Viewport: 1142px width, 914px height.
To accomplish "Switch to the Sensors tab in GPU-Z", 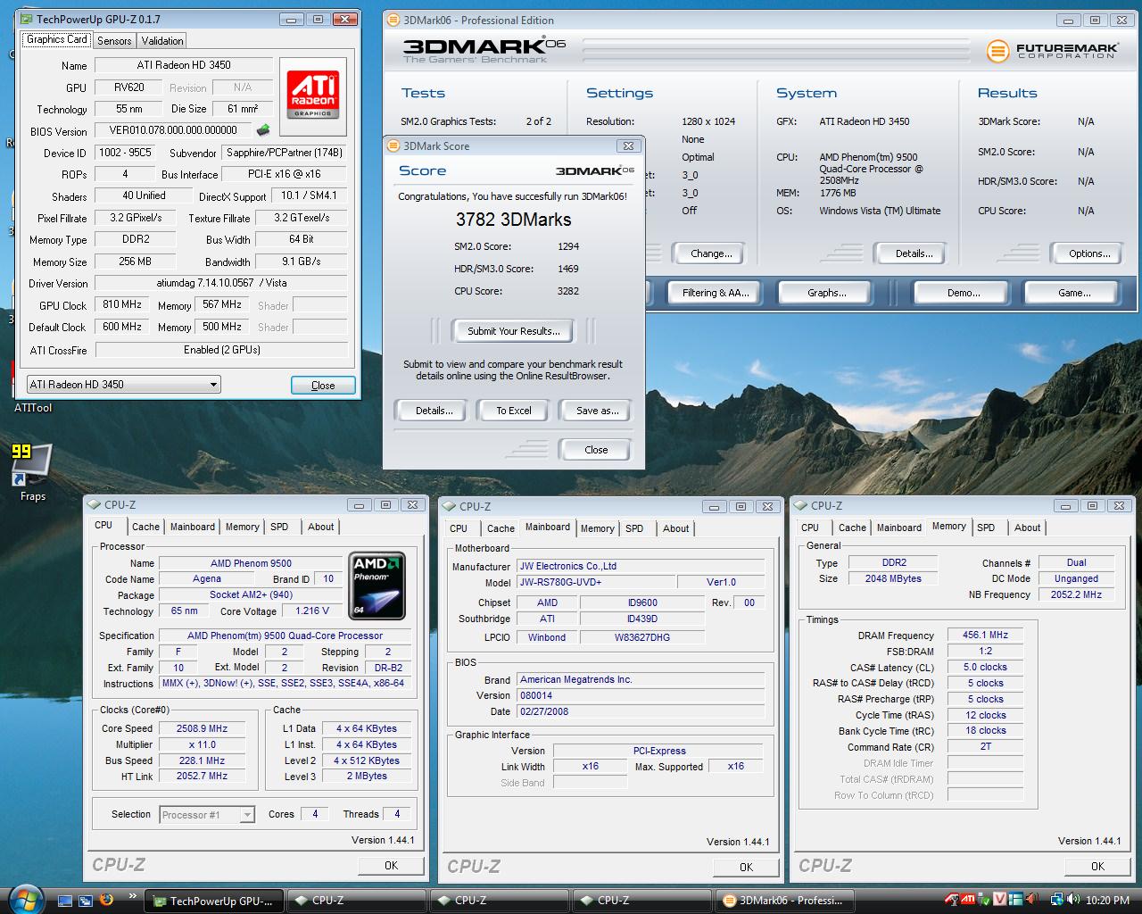I will [114, 40].
